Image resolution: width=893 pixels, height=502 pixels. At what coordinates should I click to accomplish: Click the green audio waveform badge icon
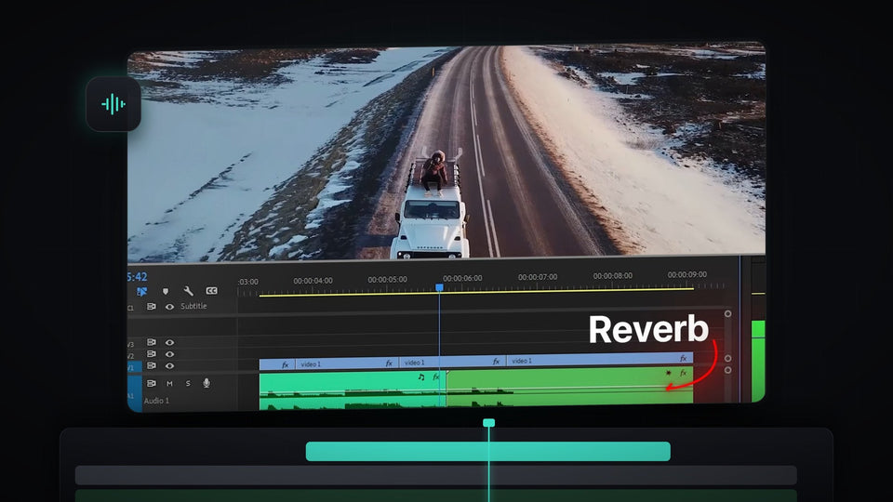(113, 104)
